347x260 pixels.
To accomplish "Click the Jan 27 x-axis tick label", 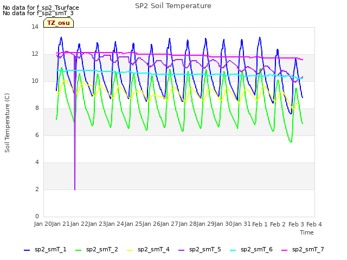I will (x=169, y=224).
